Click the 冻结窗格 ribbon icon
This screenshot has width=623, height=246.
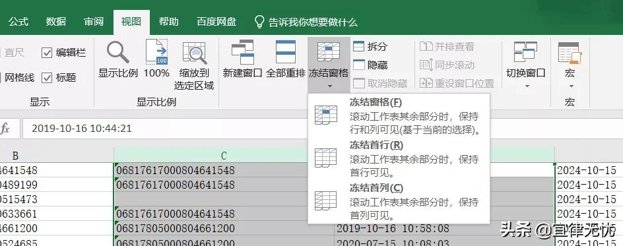tap(329, 51)
